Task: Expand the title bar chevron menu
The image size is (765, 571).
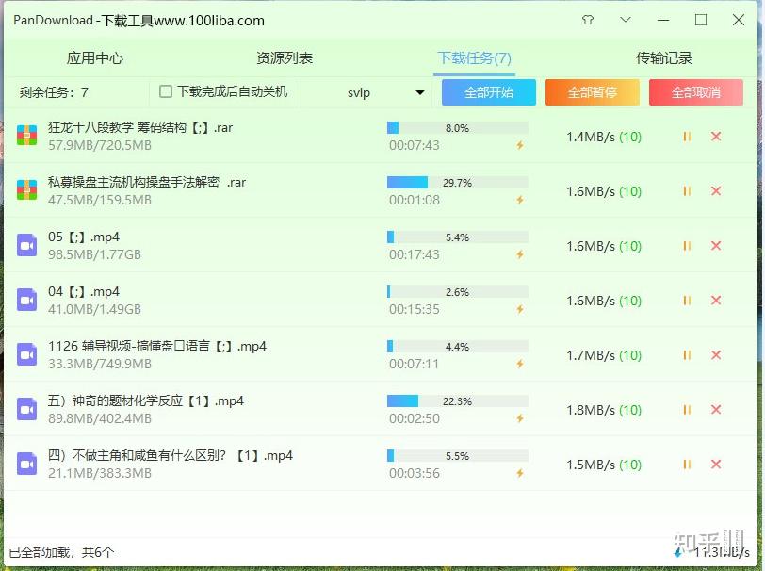Action: tap(625, 19)
